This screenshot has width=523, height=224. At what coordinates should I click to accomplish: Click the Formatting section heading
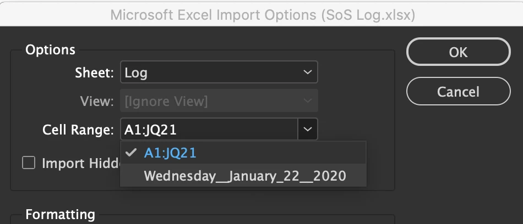[60, 214]
